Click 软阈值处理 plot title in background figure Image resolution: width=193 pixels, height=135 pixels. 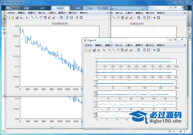pos(137,24)
